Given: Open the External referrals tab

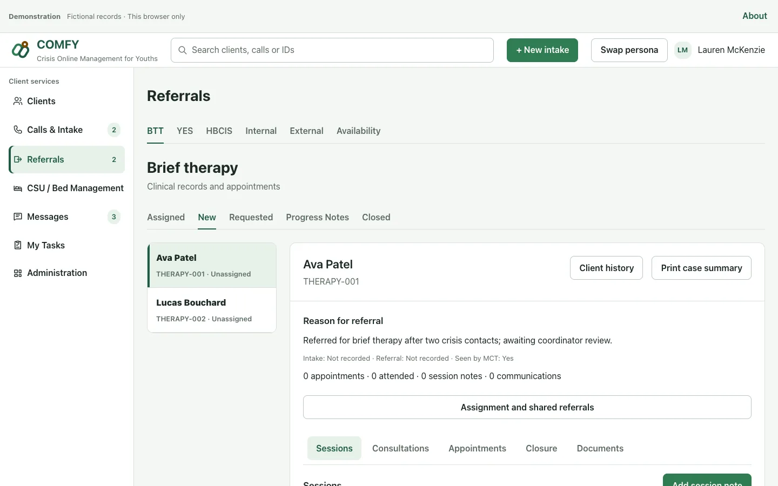Looking at the screenshot, I should 306,131.
